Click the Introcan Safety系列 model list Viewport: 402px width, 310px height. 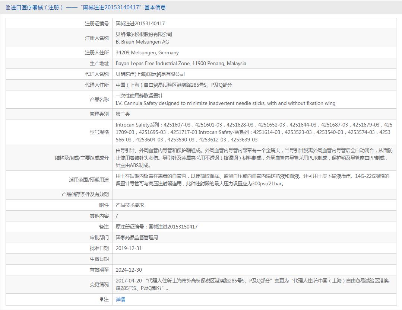point(254,132)
